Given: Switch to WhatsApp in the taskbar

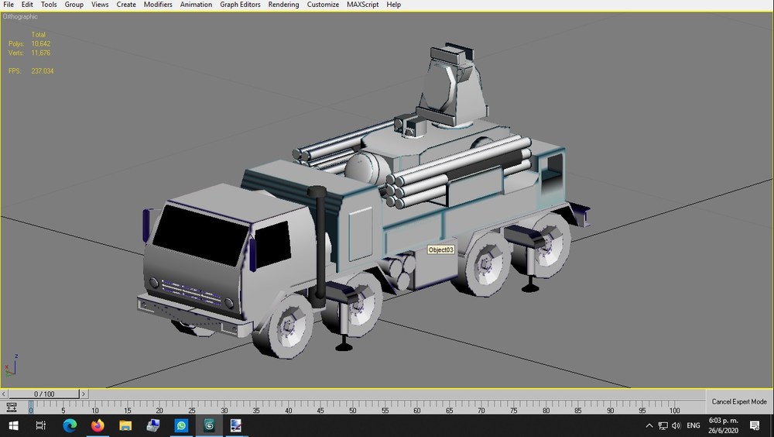Looking at the screenshot, I should click(181, 425).
